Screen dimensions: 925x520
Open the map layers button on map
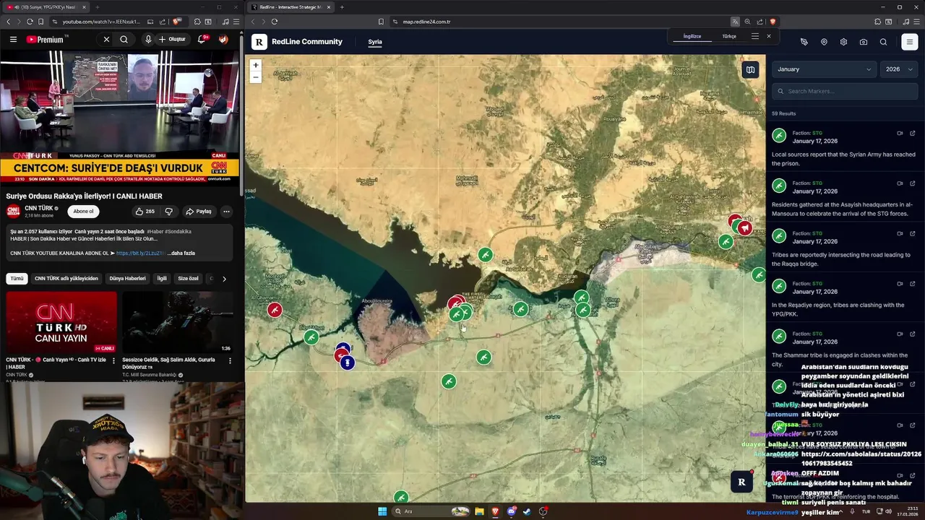pos(750,70)
